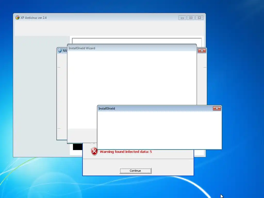
Task: Close the NV window behind InstallShield Wizard
Action: tap(202, 51)
